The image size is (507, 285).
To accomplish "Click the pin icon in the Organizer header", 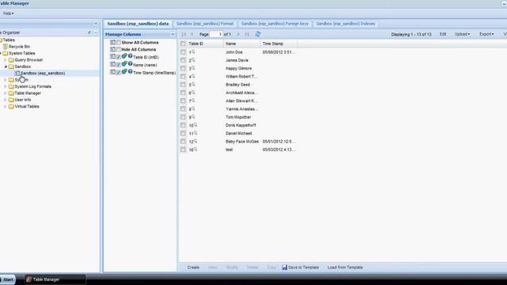I will pyautogui.click(x=90, y=32).
